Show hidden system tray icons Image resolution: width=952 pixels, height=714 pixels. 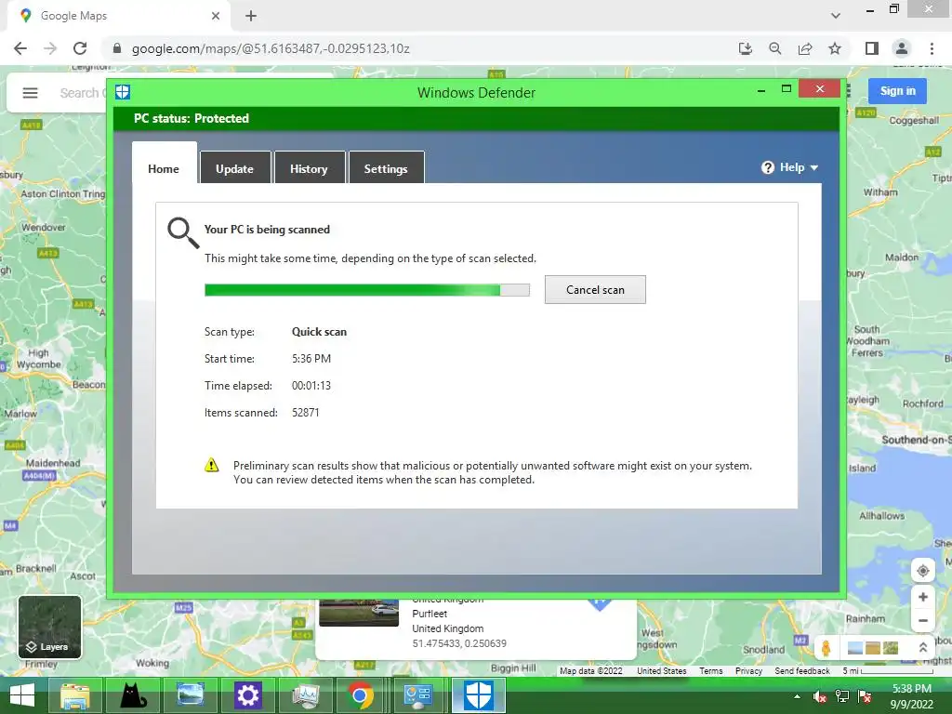tap(797, 696)
